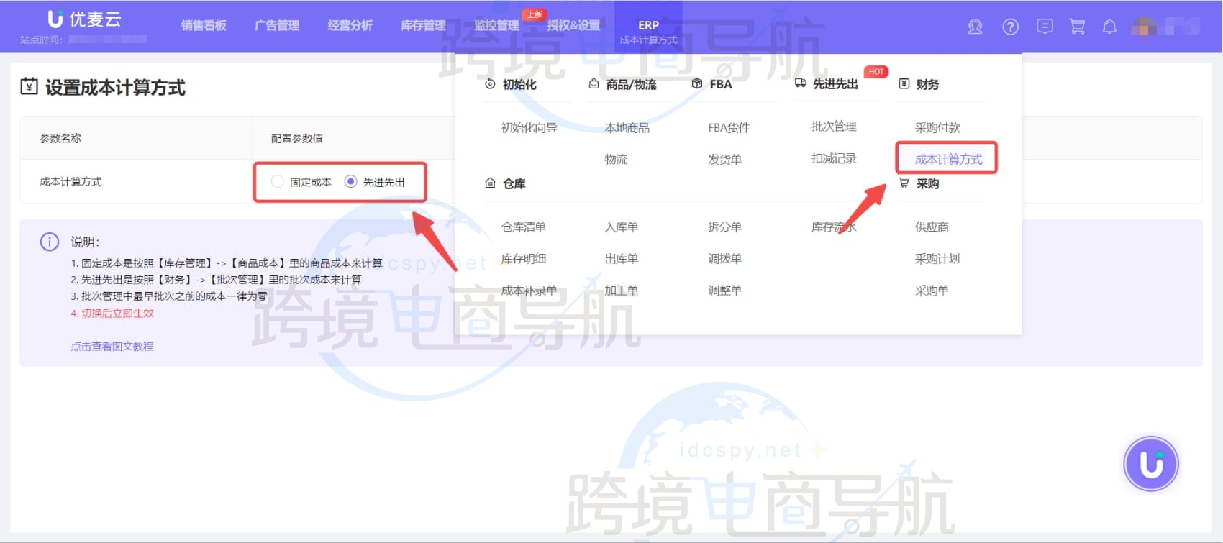Click the 配置参数值 column header
The width and height of the screenshot is (1223, 543).
pos(297,139)
